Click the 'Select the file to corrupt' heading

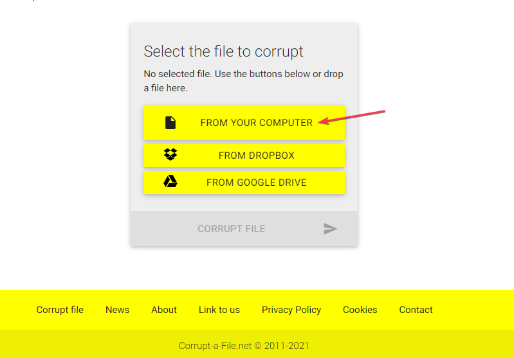(223, 51)
